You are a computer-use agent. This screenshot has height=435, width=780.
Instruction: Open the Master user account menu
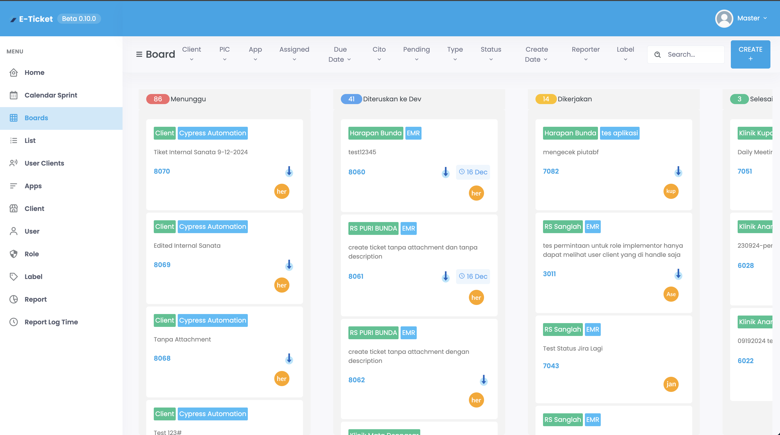748,18
